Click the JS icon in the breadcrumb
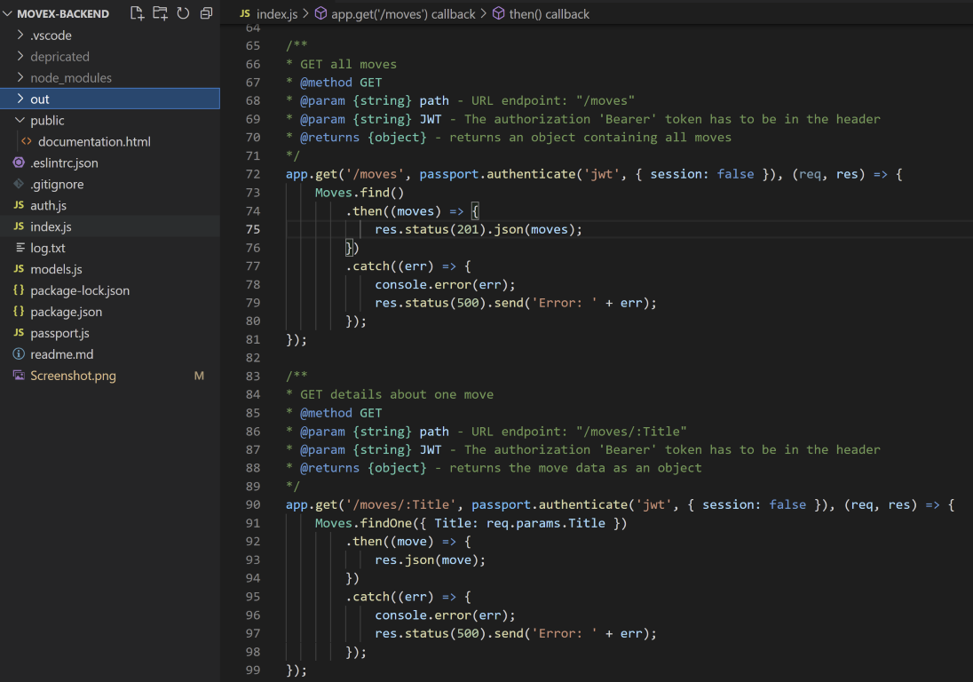Image resolution: width=973 pixels, height=682 pixels. (x=245, y=13)
